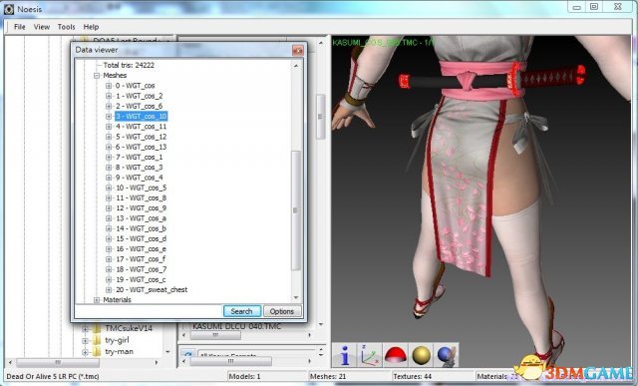The height and width of the screenshot is (386, 638).
Task: Click the Data viewer search input field
Action: [x=149, y=311]
